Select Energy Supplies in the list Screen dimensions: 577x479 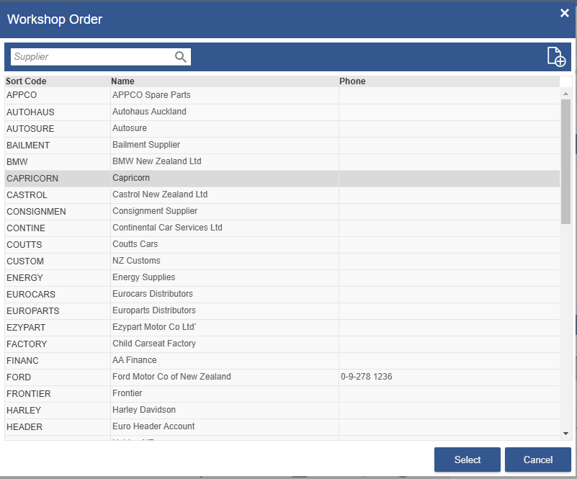point(225,277)
